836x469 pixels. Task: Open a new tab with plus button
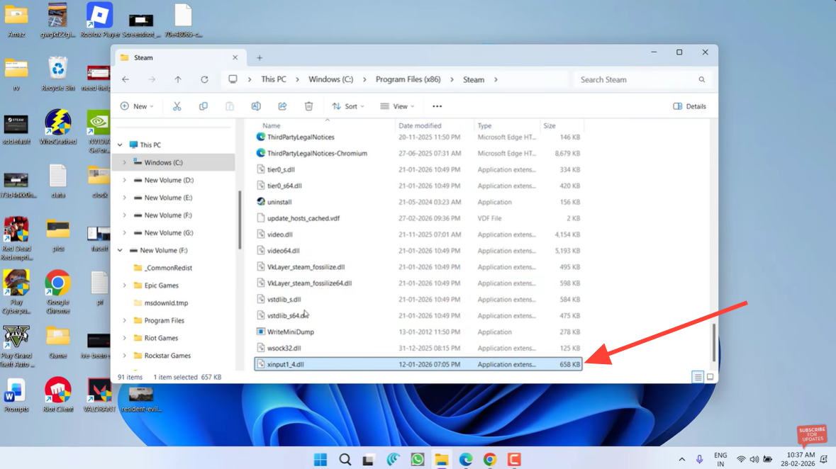tap(260, 58)
